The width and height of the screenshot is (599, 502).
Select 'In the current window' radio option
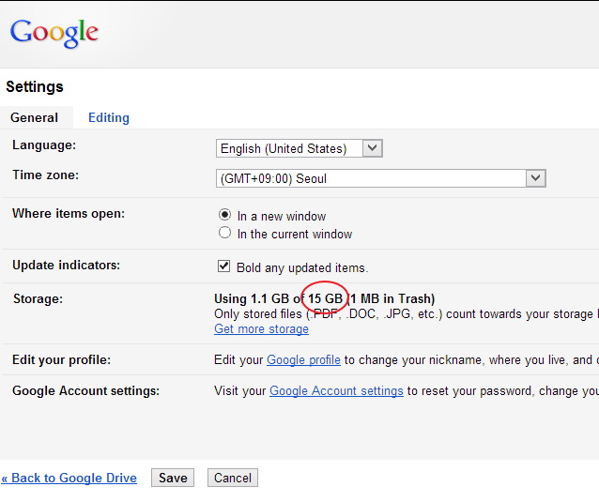coord(224,233)
